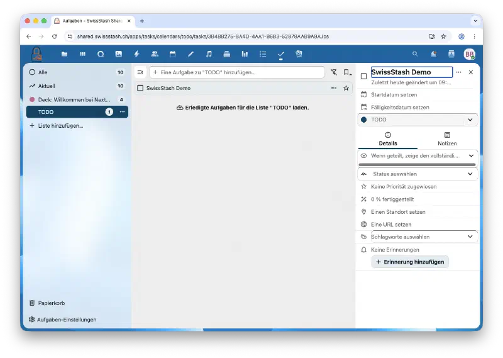Bookmark this page with star
The width and height of the screenshot is (503, 358).
[444, 36]
